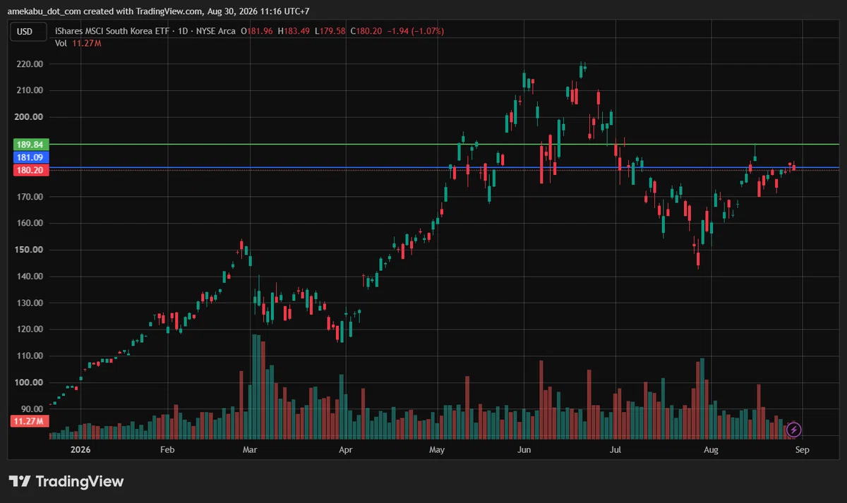Click the Feb label on the time axis

(x=167, y=449)
